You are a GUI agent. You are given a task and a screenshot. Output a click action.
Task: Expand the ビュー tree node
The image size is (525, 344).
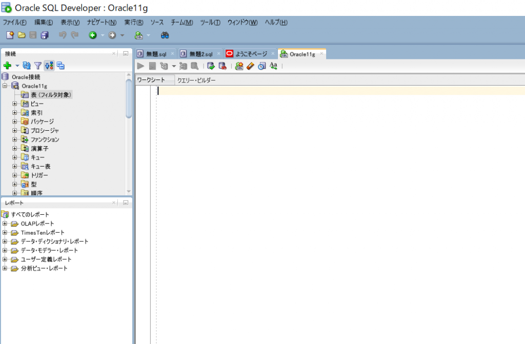(15, 104)
